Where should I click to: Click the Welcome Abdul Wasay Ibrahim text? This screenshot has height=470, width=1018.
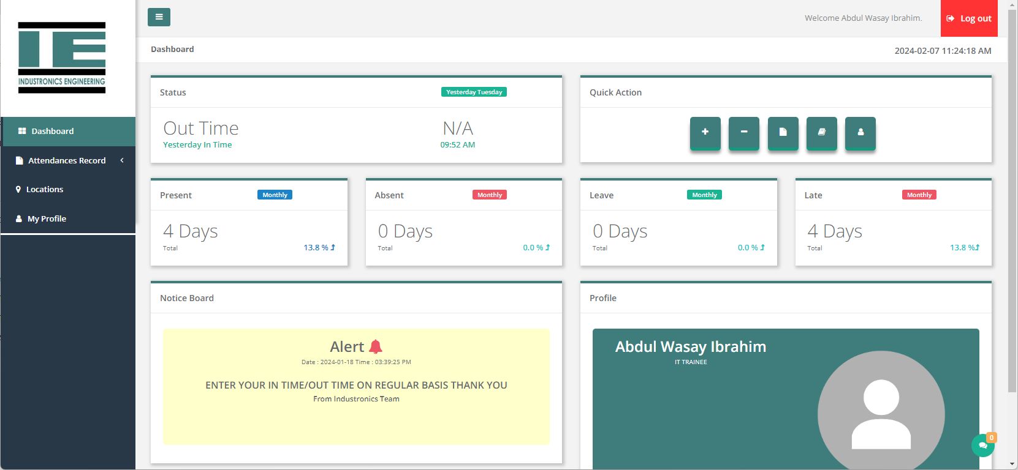point(863,18)
